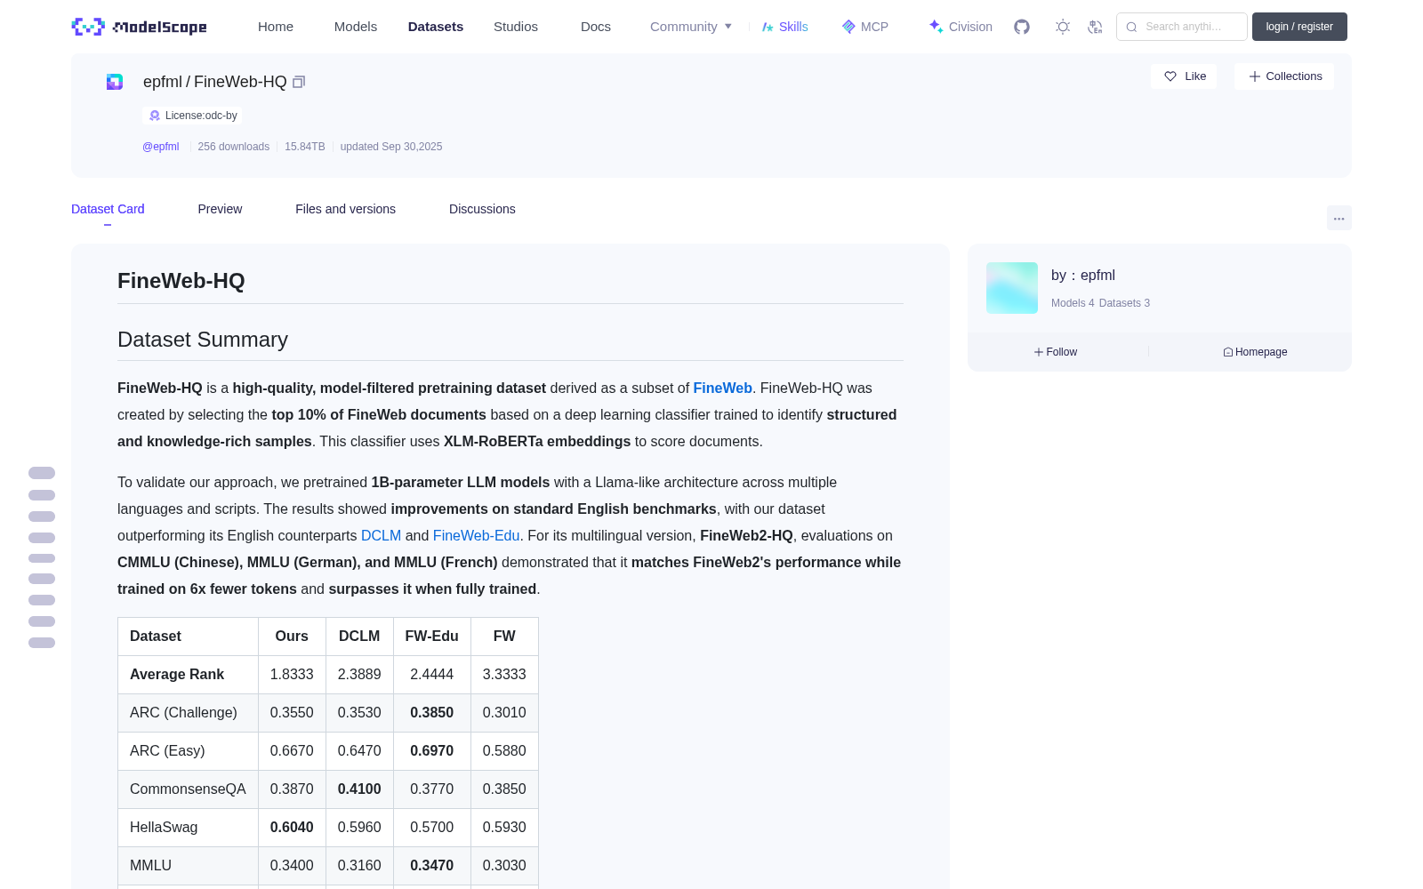This screenshot has height=889, width=1423.
Task: Toggle the light/dark theme sun icon
Action: tap(1063, 27)
